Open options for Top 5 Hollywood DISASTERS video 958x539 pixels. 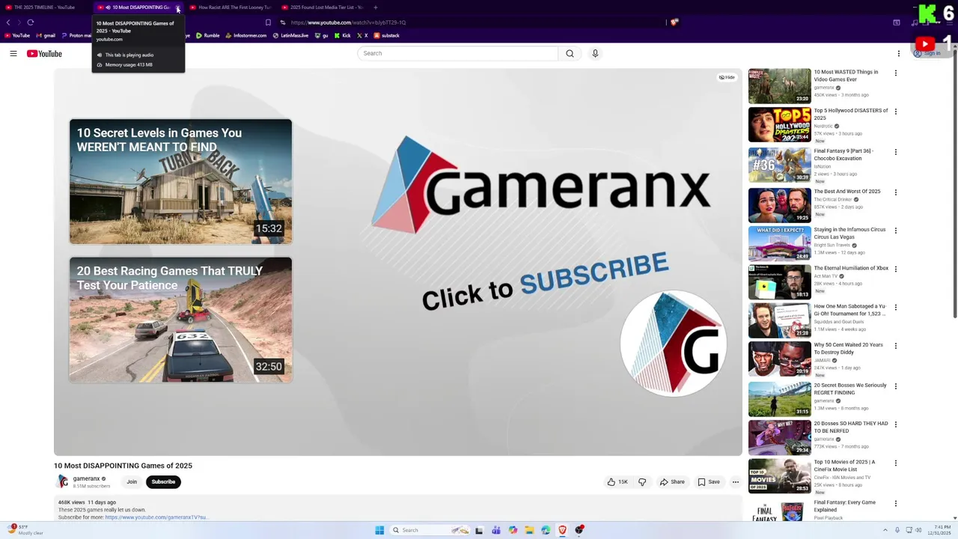(896, 112)
